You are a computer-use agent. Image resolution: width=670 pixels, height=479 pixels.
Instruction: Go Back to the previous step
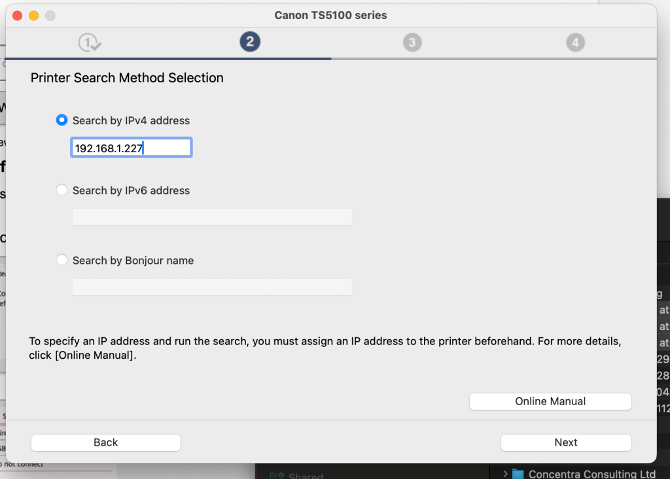click(105, 442)
